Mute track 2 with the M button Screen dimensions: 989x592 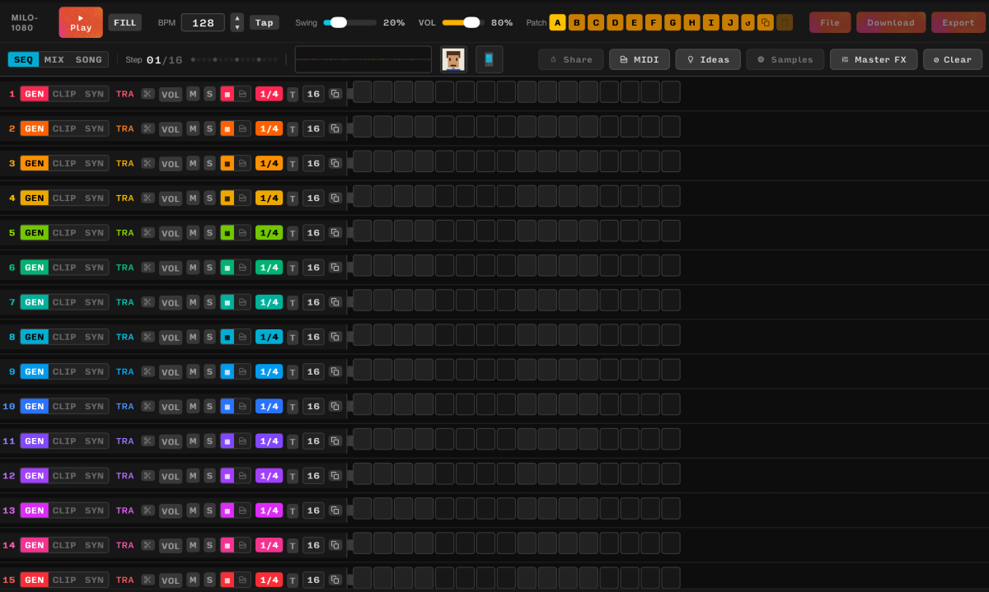(x=193, y=128)
